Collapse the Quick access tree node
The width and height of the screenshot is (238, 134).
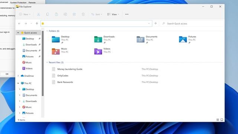[x=18, y=33]
